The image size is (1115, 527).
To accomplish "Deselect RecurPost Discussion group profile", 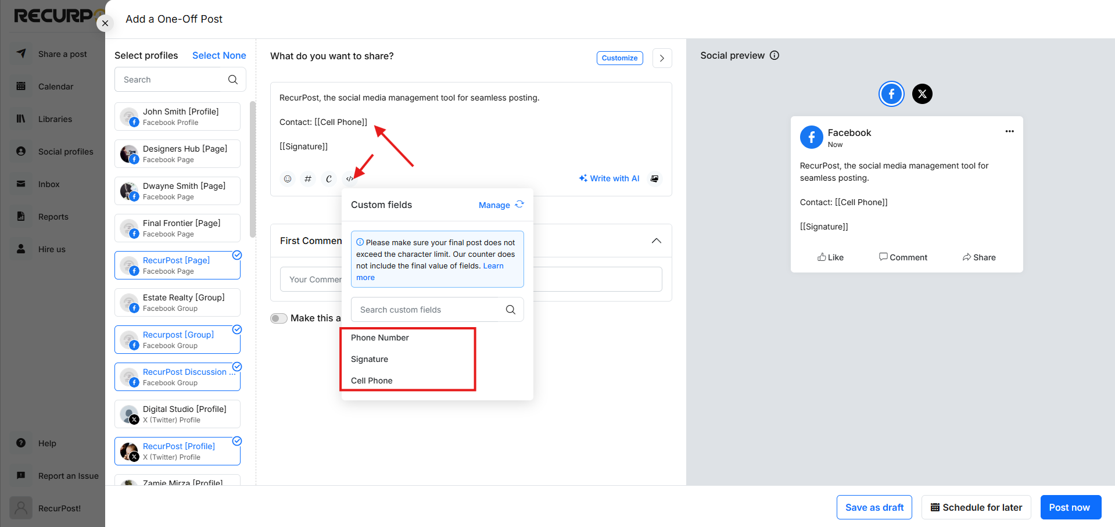I will [177, 377].
